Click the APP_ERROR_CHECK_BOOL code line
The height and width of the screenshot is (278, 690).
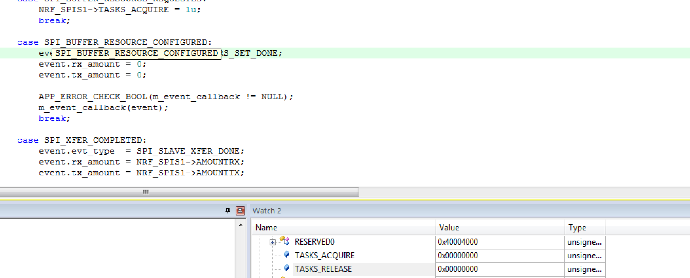point(166,97)
